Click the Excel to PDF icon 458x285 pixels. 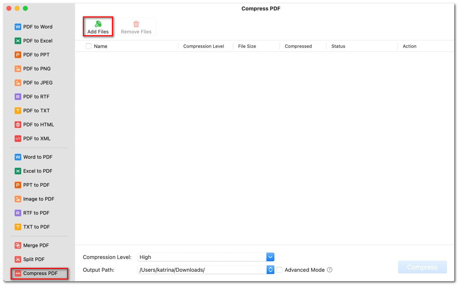pyautogui.click(x=18, y=171)
